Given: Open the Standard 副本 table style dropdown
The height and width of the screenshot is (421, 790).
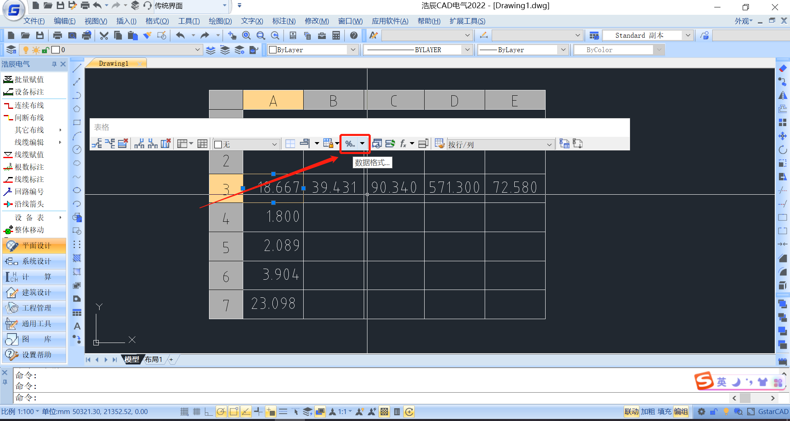Looking at the screenshot, I should [688, 36].
